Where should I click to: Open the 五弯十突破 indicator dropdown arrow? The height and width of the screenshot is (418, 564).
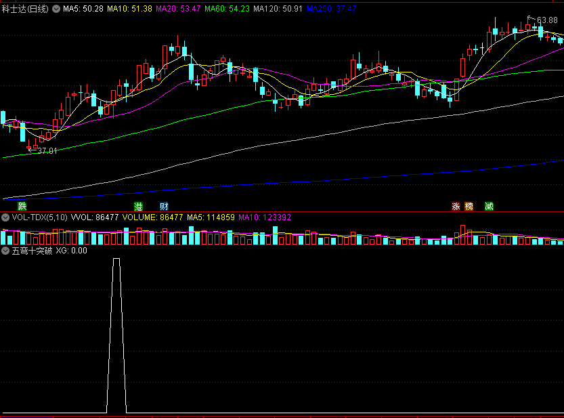point(5,251)
